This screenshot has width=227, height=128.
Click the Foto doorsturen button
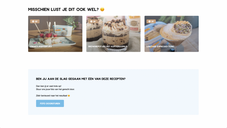tap(50, 103)
